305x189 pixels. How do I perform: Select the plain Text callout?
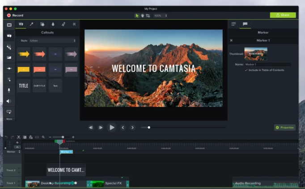pos(55,86)
